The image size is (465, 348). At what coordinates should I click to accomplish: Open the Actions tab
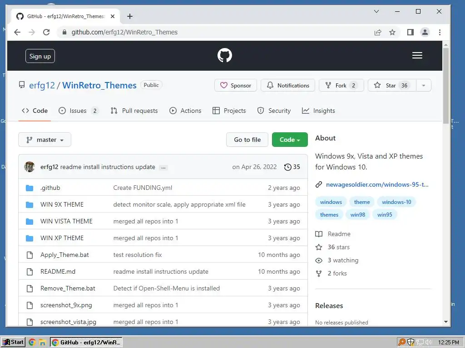[x=185, y=111]
